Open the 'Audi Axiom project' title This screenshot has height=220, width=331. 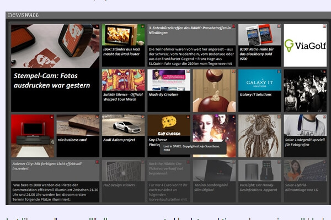pos(119,140)
